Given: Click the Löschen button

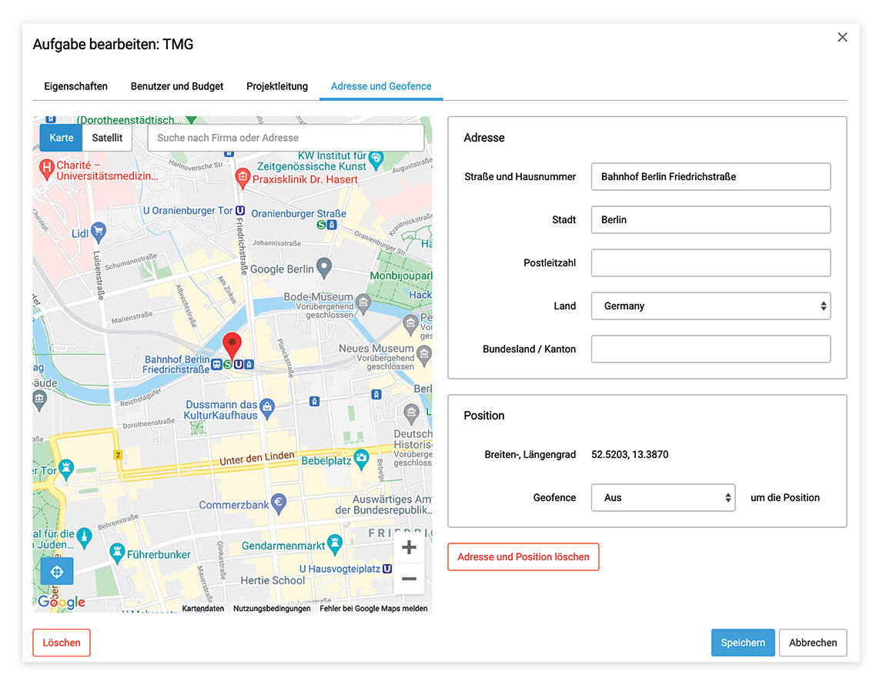Looking at the screenshot, I should [62, 643].
